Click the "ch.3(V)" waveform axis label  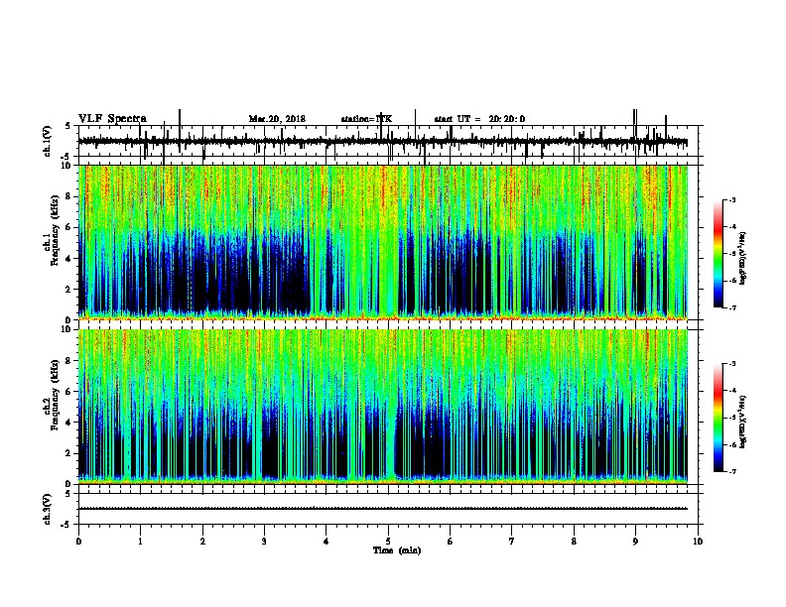pyautogui.click(x=48, y=509)
